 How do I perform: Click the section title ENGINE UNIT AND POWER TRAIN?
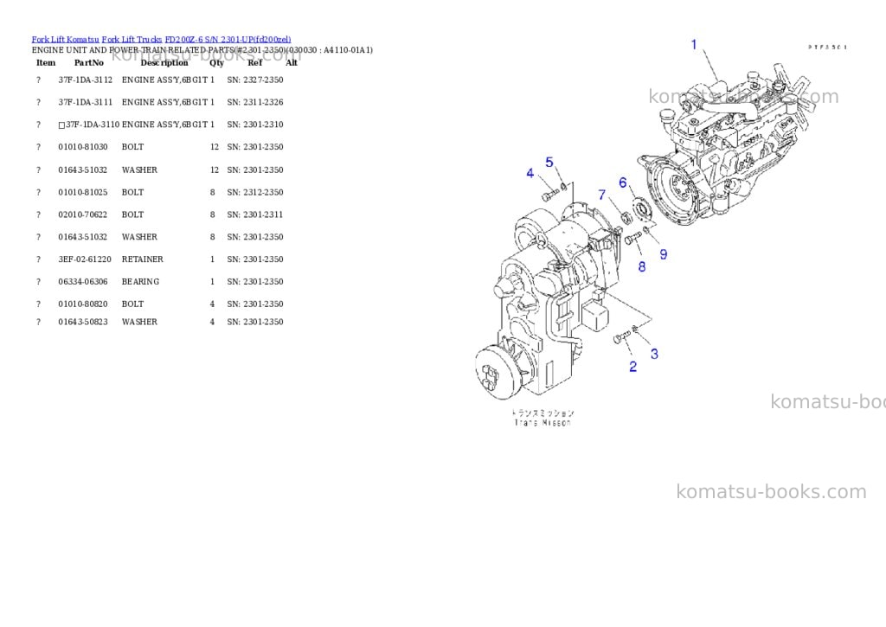(202, 50)
